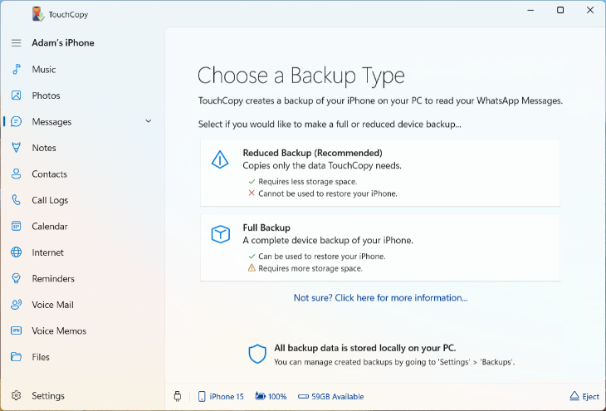Click 'All backup data is stored locally' text
This screenshot has width=606, height=411.
[364, 348]
